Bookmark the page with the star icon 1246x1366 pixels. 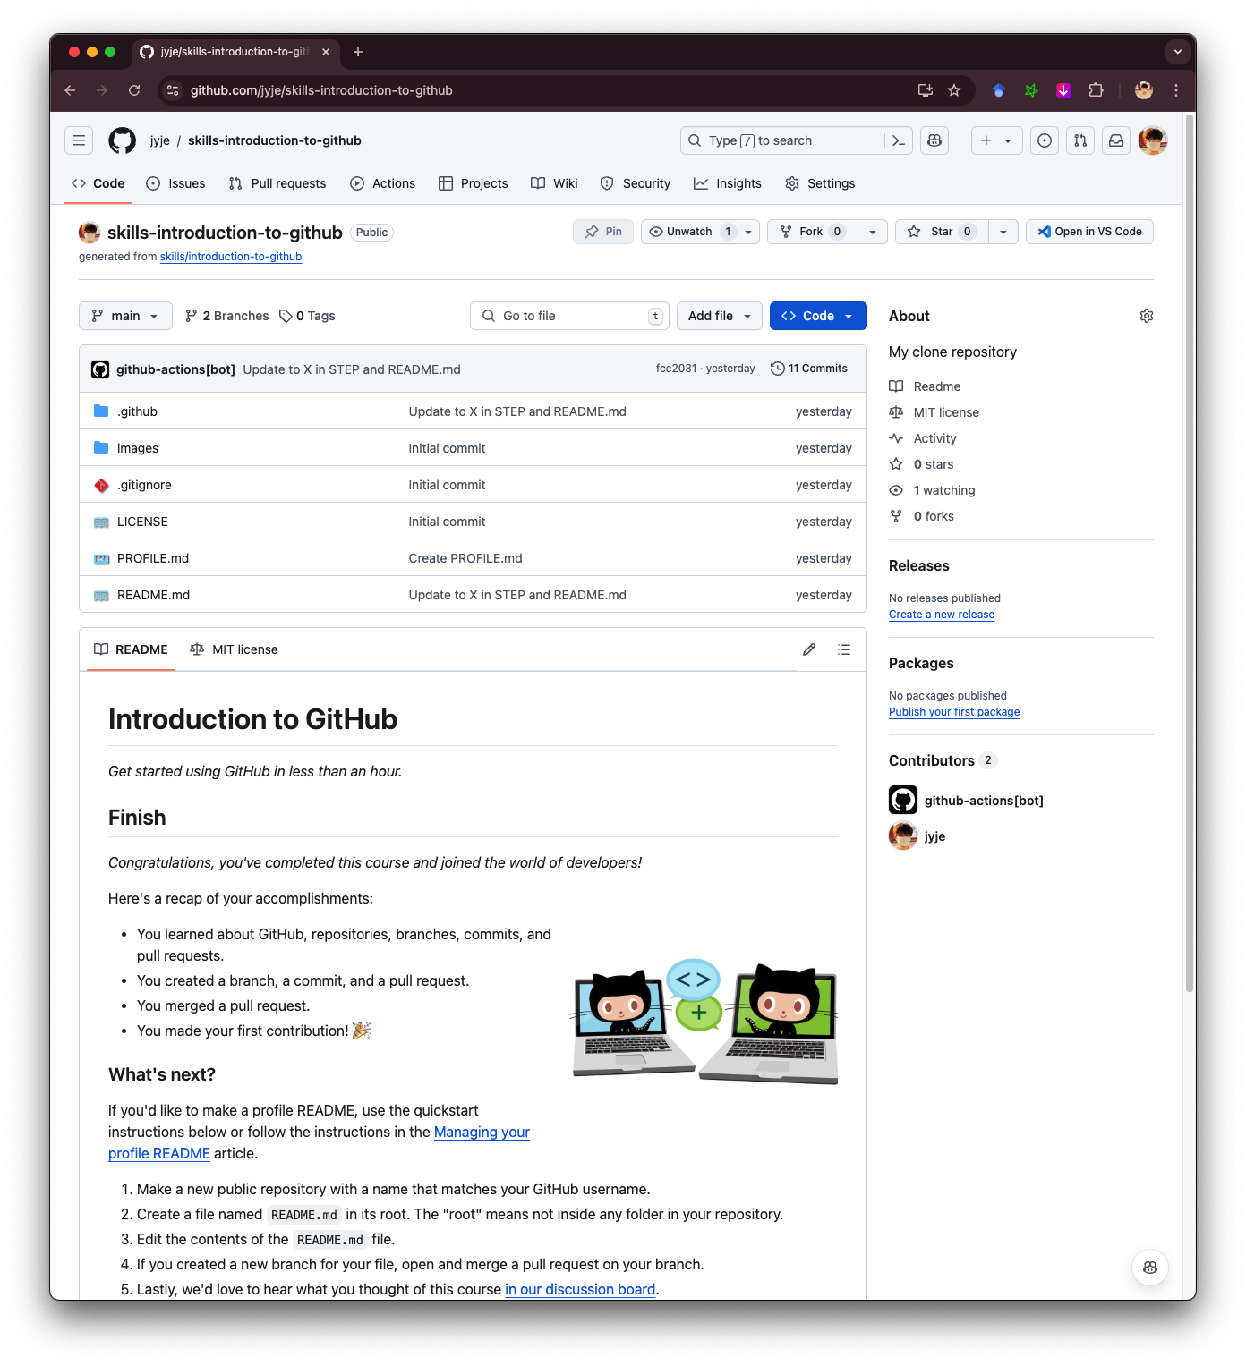coord(954,90)
